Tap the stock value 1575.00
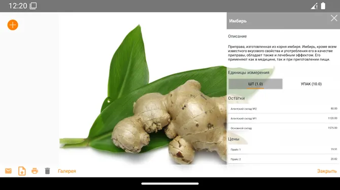 332,128
